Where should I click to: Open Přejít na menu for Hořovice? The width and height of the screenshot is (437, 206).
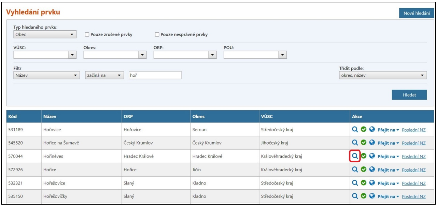(x=388, y=130)
